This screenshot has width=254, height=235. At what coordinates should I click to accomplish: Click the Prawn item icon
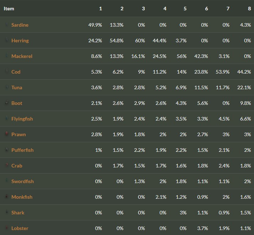point(6,134)
